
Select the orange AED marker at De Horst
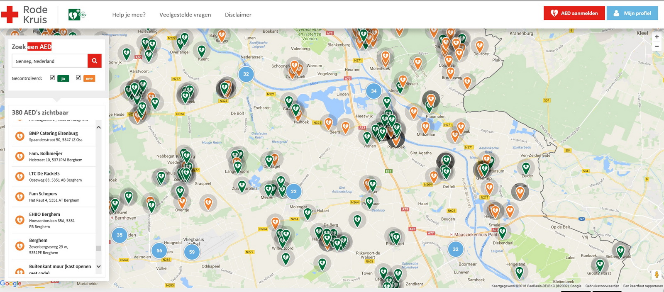(x=480, y=46)
